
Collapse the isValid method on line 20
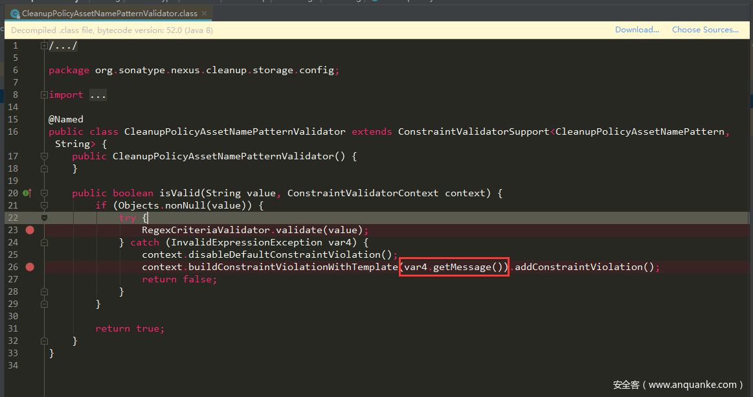(x=44, y=193)
